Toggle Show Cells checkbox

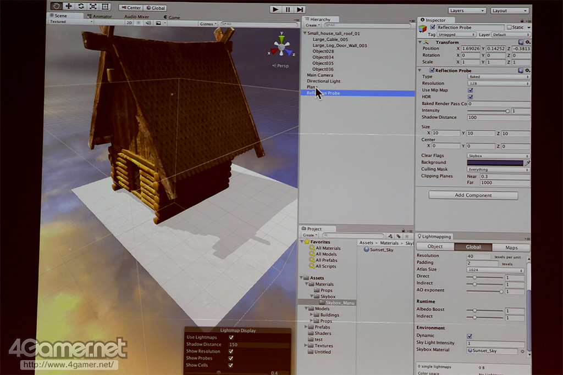(x=230, y=365)
